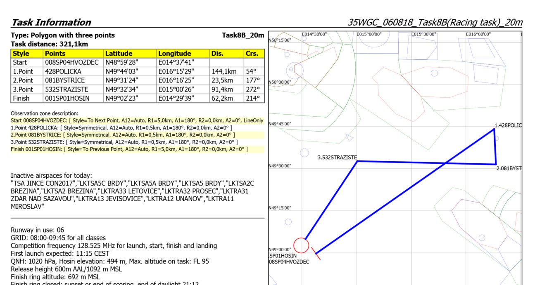The width and height of the screenshot is (535, 285).
Task: Click the 2.081BYST turnpoint label on map
Action: [509, 168]
